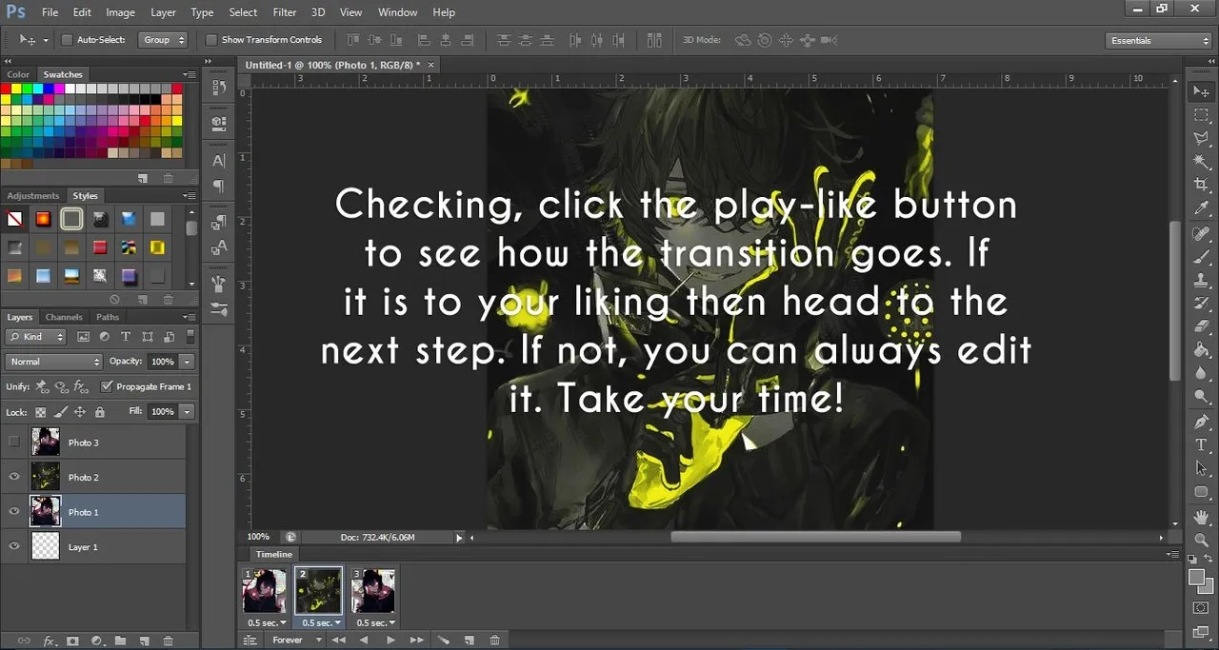Viewport: 1219px width, 650px height.
Task: Close the Untitled-1 document tab
Action: 430,65
